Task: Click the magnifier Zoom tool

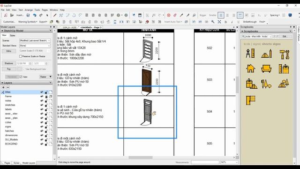Action: (213, 22)
